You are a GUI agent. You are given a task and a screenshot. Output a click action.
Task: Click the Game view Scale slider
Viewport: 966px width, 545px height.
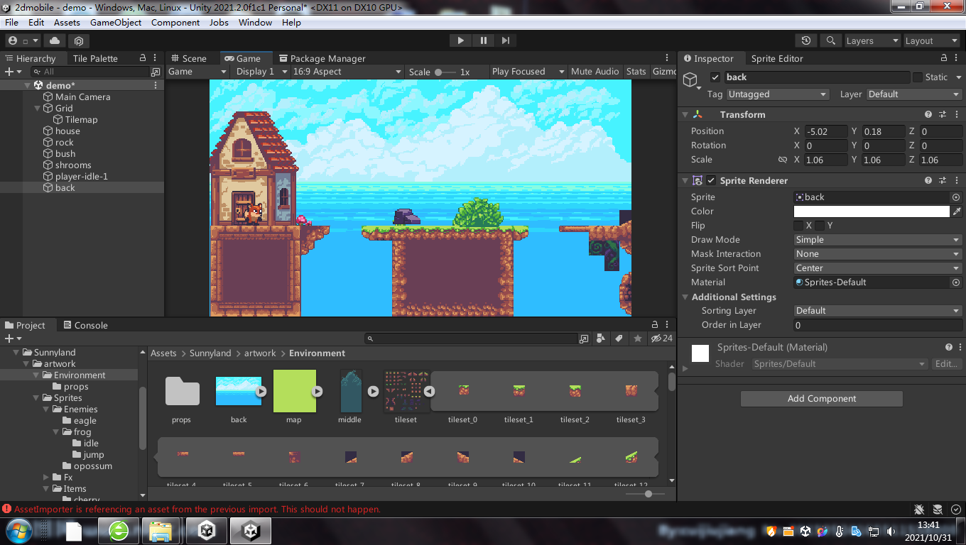[445, 72]
